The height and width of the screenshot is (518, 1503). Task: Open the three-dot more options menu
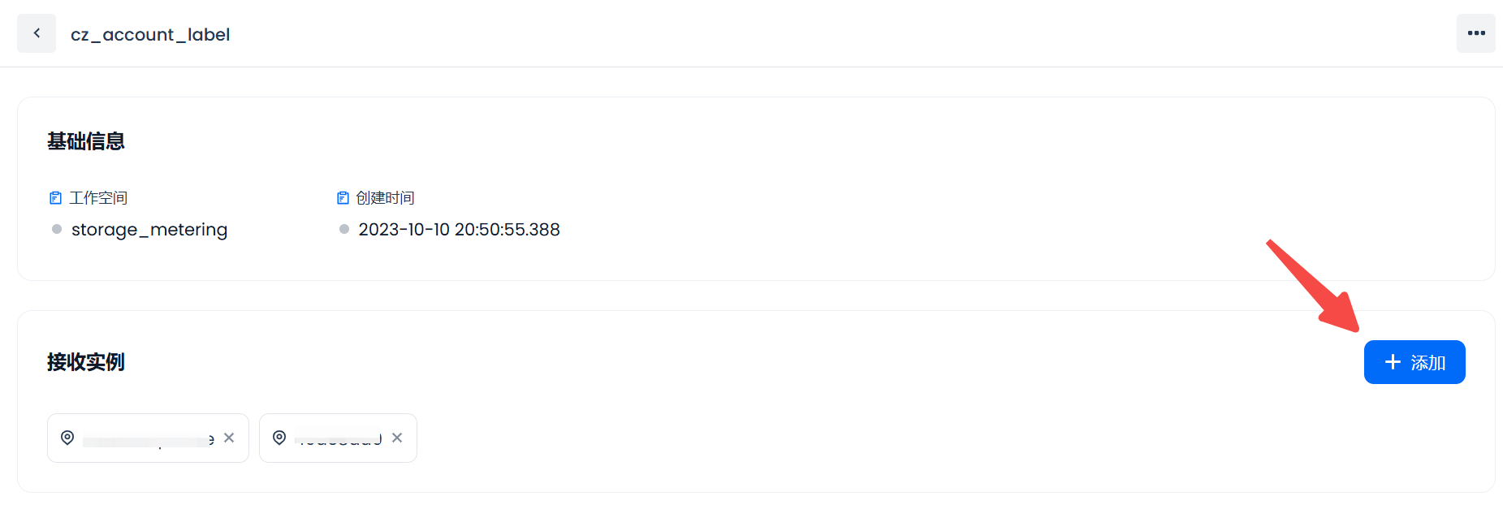(x=1475, y=33)
